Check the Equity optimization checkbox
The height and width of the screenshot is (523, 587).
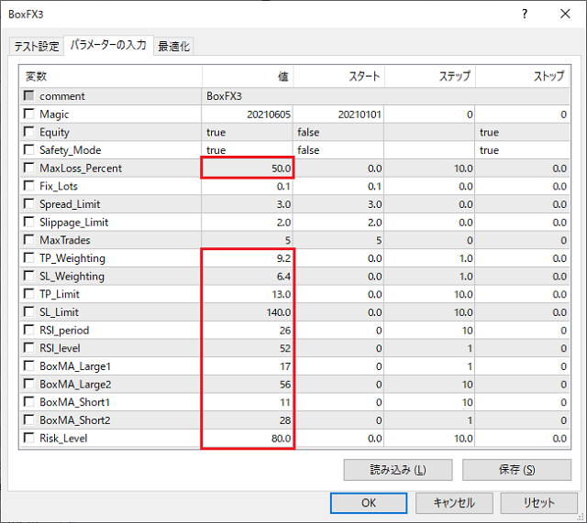click(28, 131)
